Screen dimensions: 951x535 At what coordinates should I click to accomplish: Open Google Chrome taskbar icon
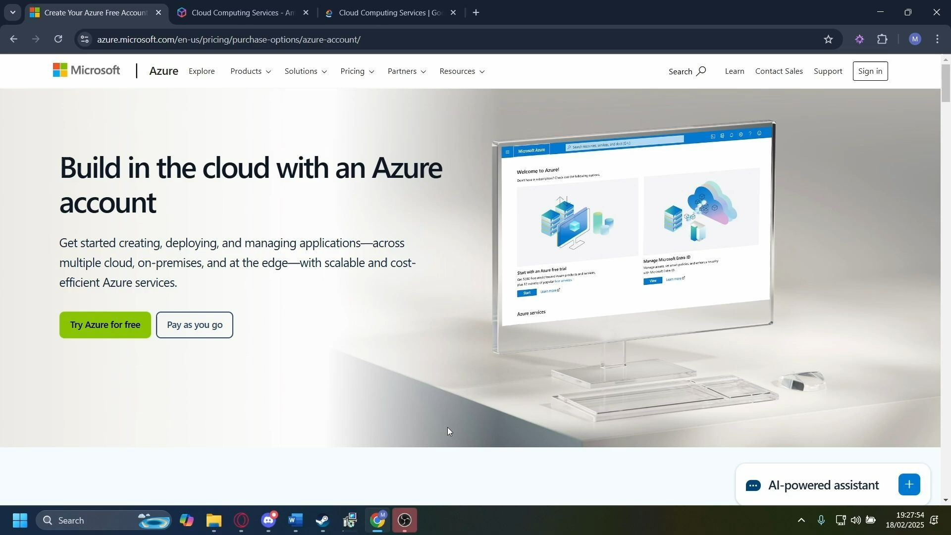coord(378,521)
